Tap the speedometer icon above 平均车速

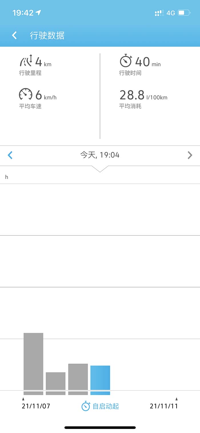click(26, 94)
